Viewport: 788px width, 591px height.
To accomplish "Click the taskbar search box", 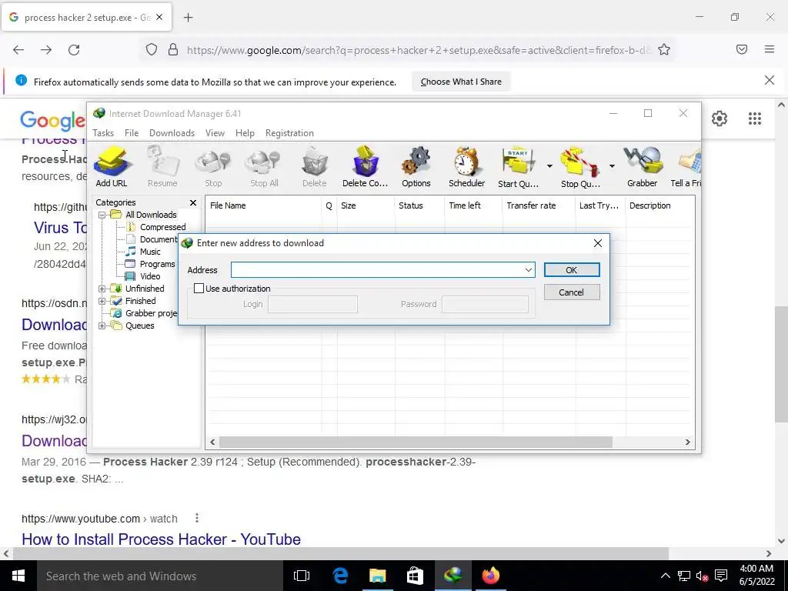I will 160,576.
